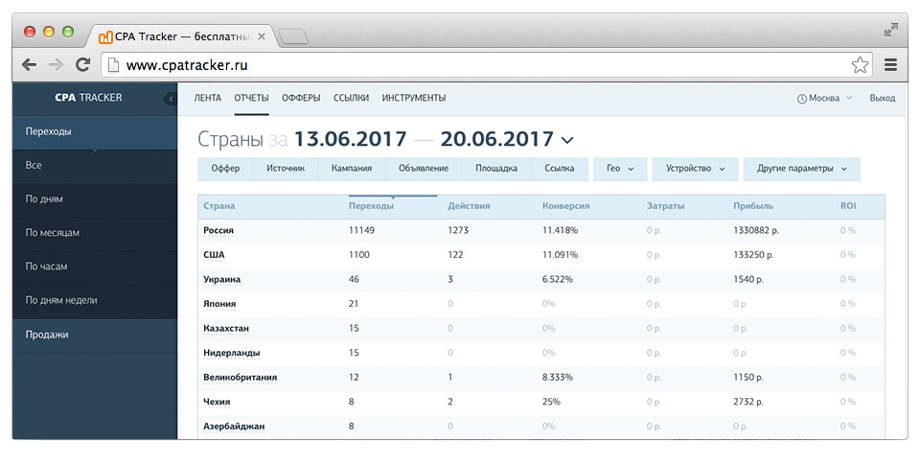Image resolution: width=920 pixels, height=466 pixels.
Task: Open the Отчеты menu item
Action: [251, 98]
